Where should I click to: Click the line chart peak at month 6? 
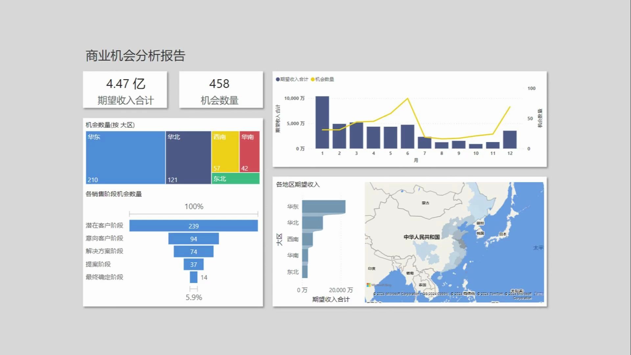(408, 98)
